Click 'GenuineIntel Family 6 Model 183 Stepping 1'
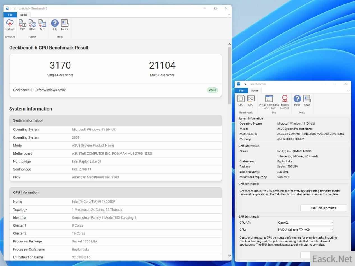This screenshot has height=266, width=355. tap(104, 218)
